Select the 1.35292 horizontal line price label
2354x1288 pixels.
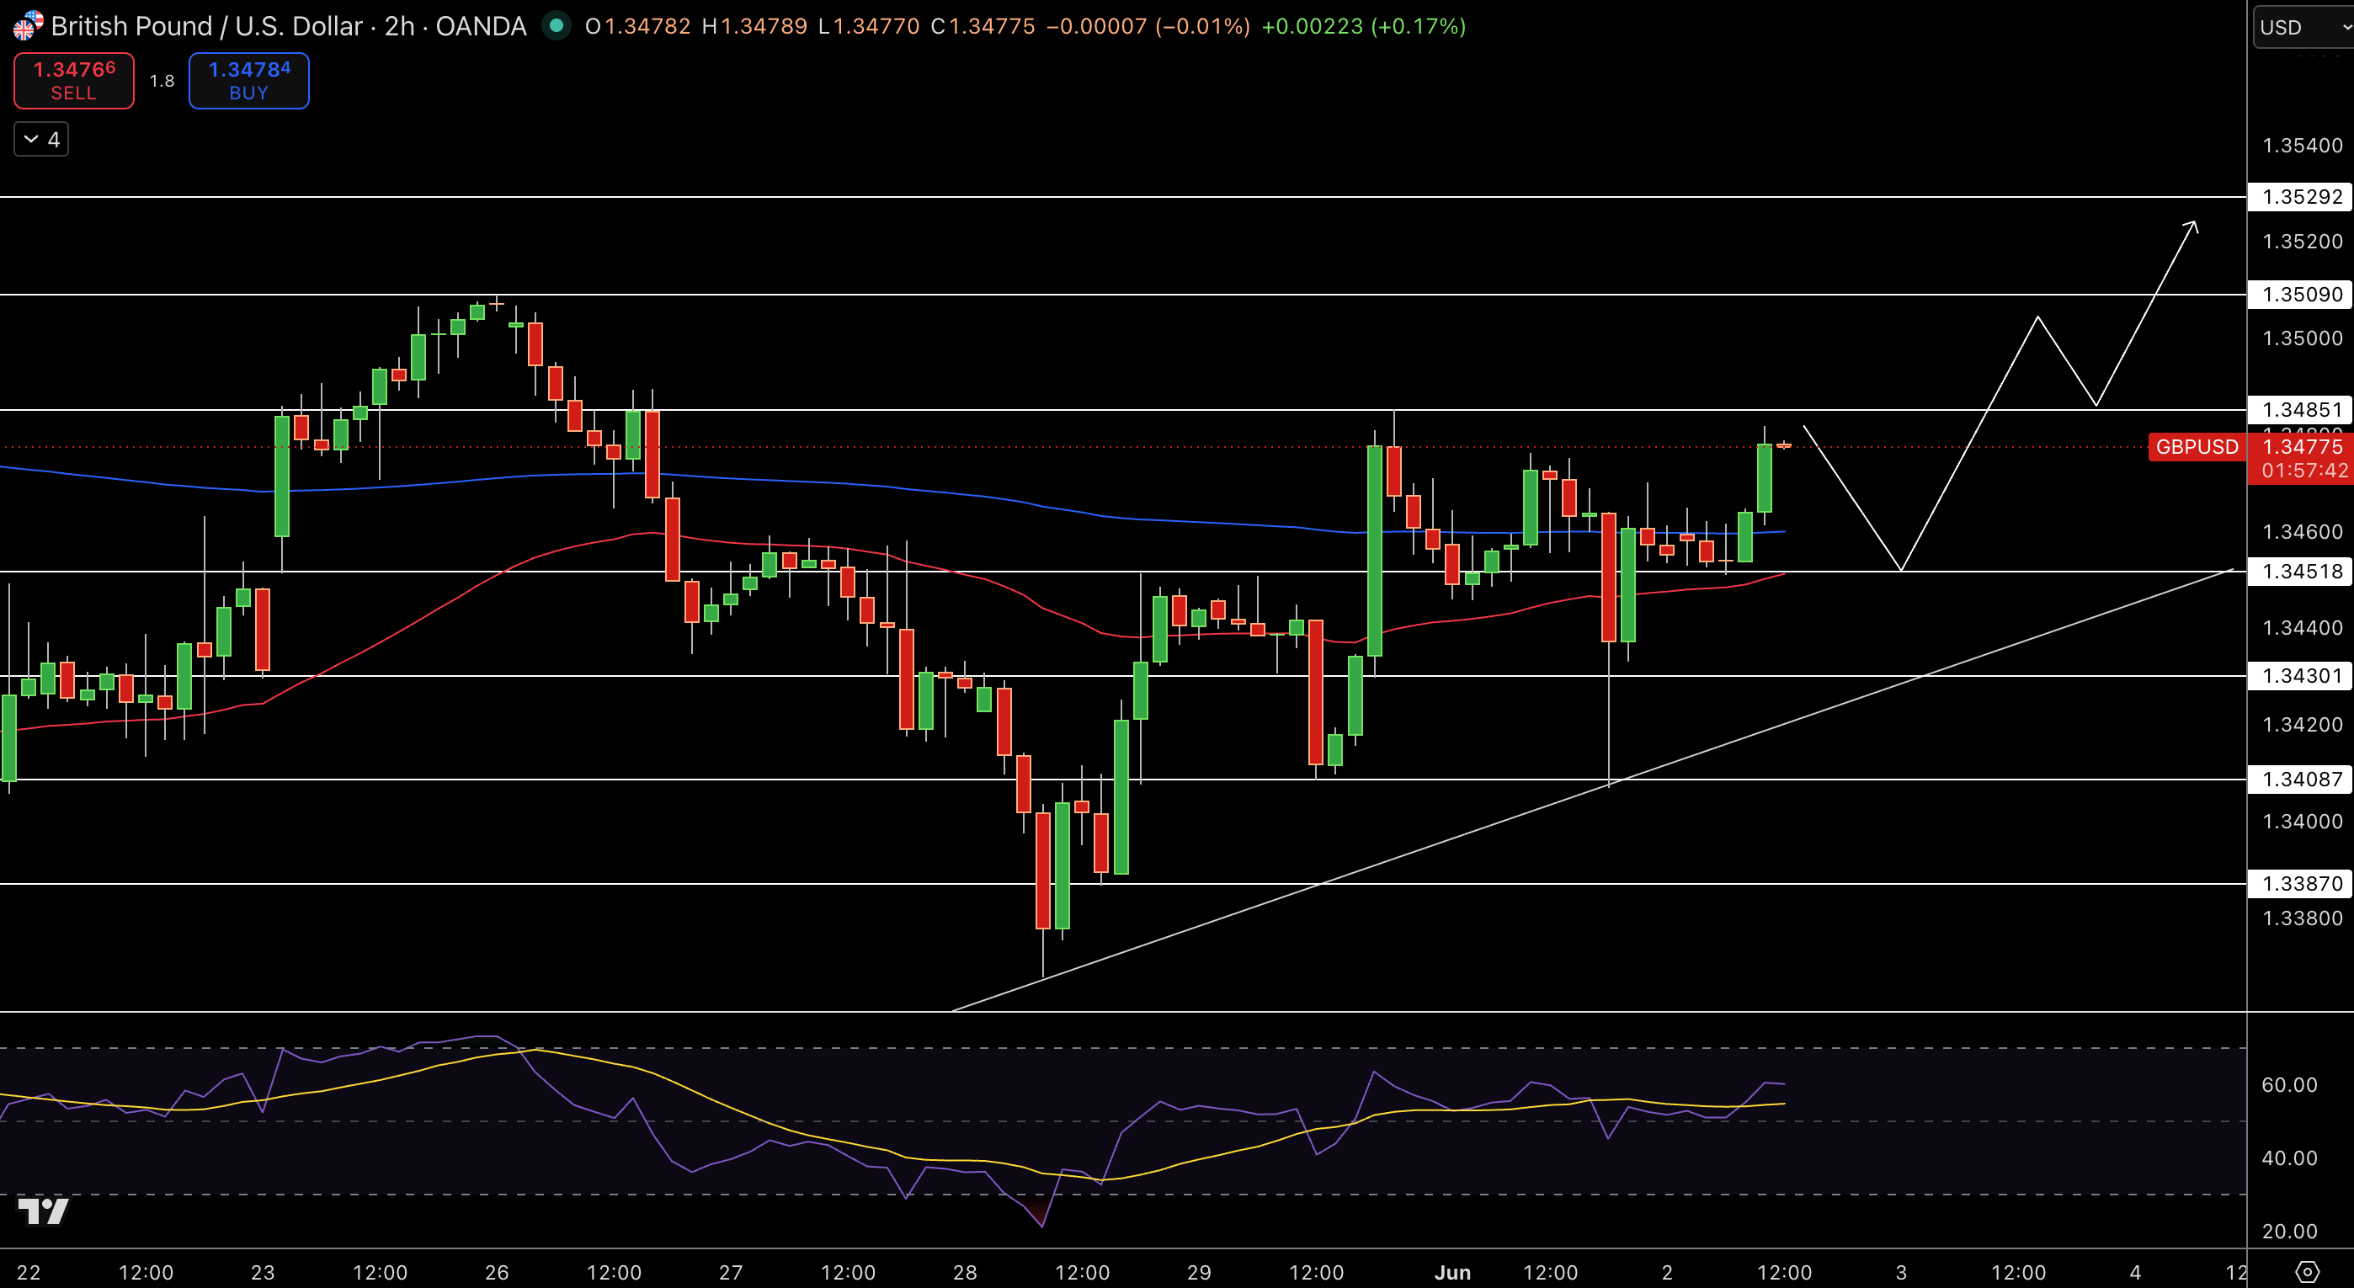coord(2301,196)
